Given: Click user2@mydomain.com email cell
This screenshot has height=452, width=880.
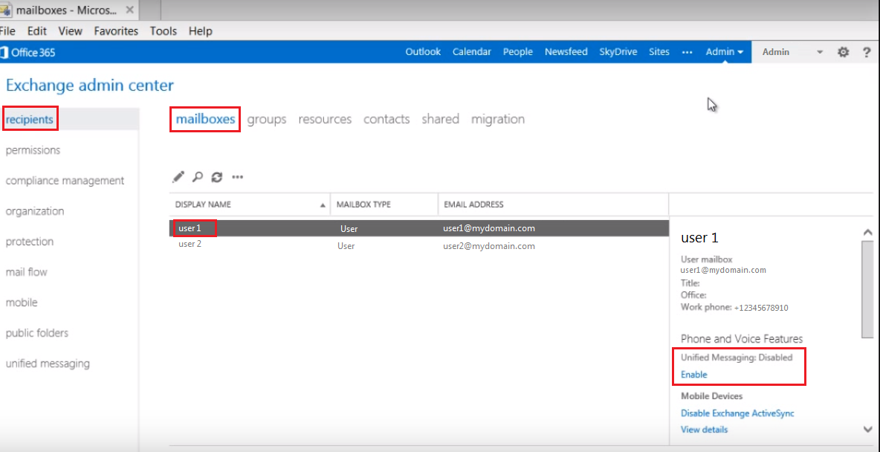Looking at the screenshot, I should (x=489, y=246).
